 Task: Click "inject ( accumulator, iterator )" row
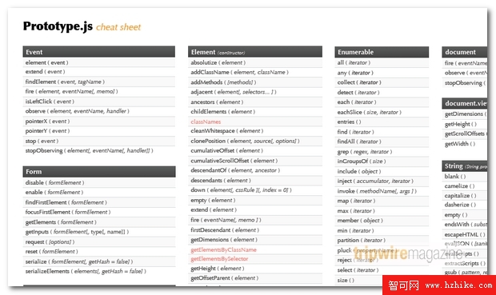[382, 181]
